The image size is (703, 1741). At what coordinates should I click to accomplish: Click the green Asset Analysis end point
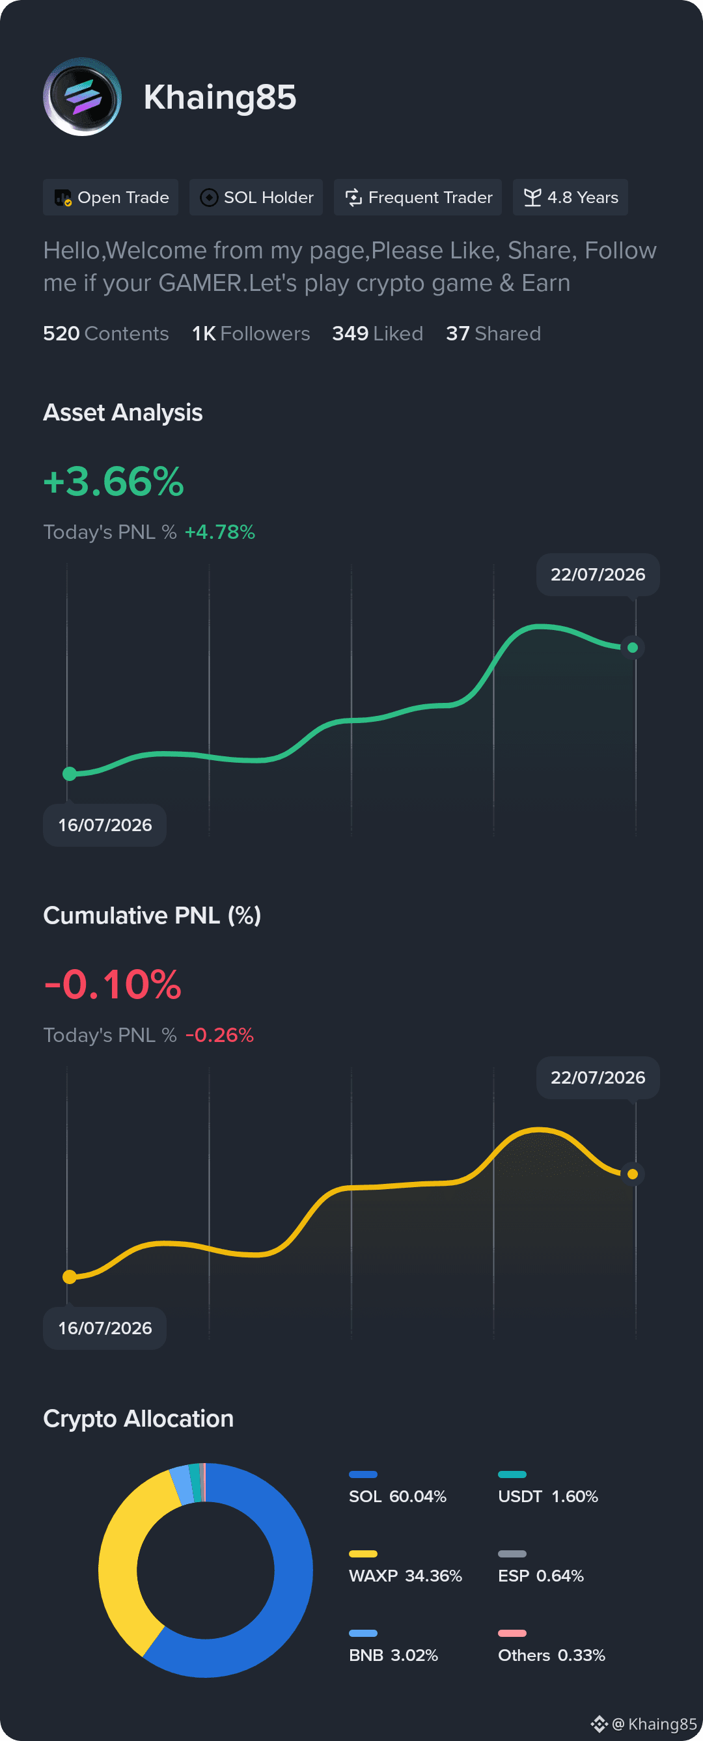pyautogui.click(x=633, y=648)
